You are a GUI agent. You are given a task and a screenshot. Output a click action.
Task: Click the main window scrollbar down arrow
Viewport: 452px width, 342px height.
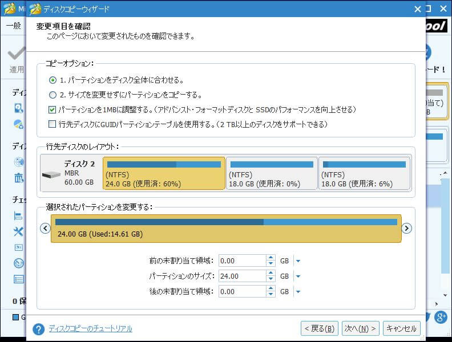tap(445, 295)
